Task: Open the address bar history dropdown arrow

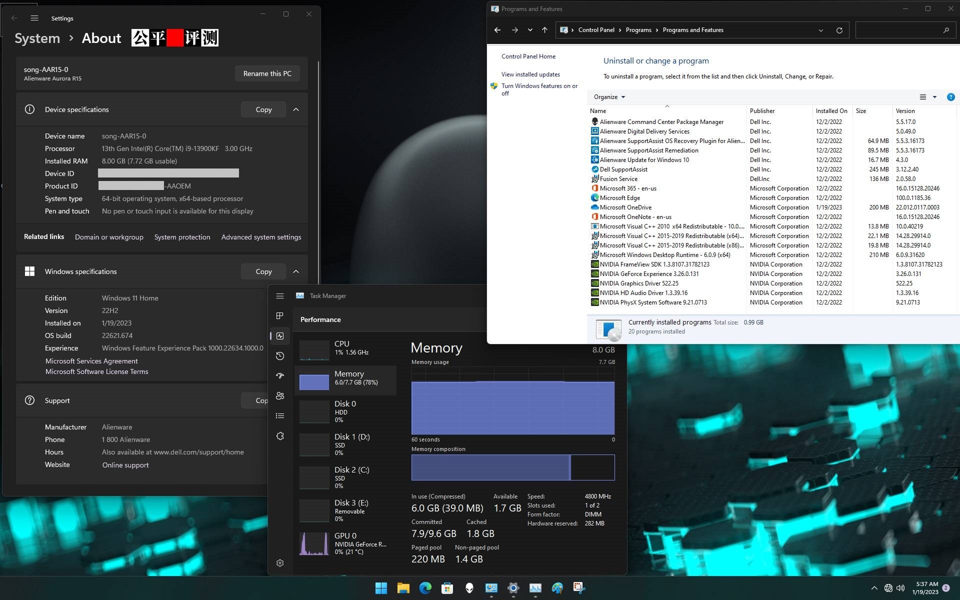Action: (820, 30)
